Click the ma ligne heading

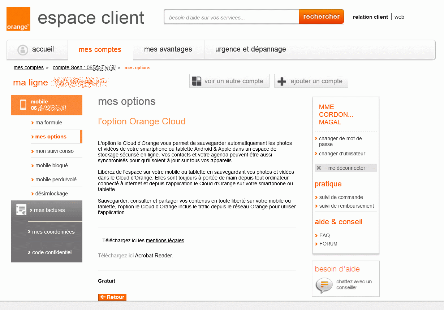click(x=33, y=83)
